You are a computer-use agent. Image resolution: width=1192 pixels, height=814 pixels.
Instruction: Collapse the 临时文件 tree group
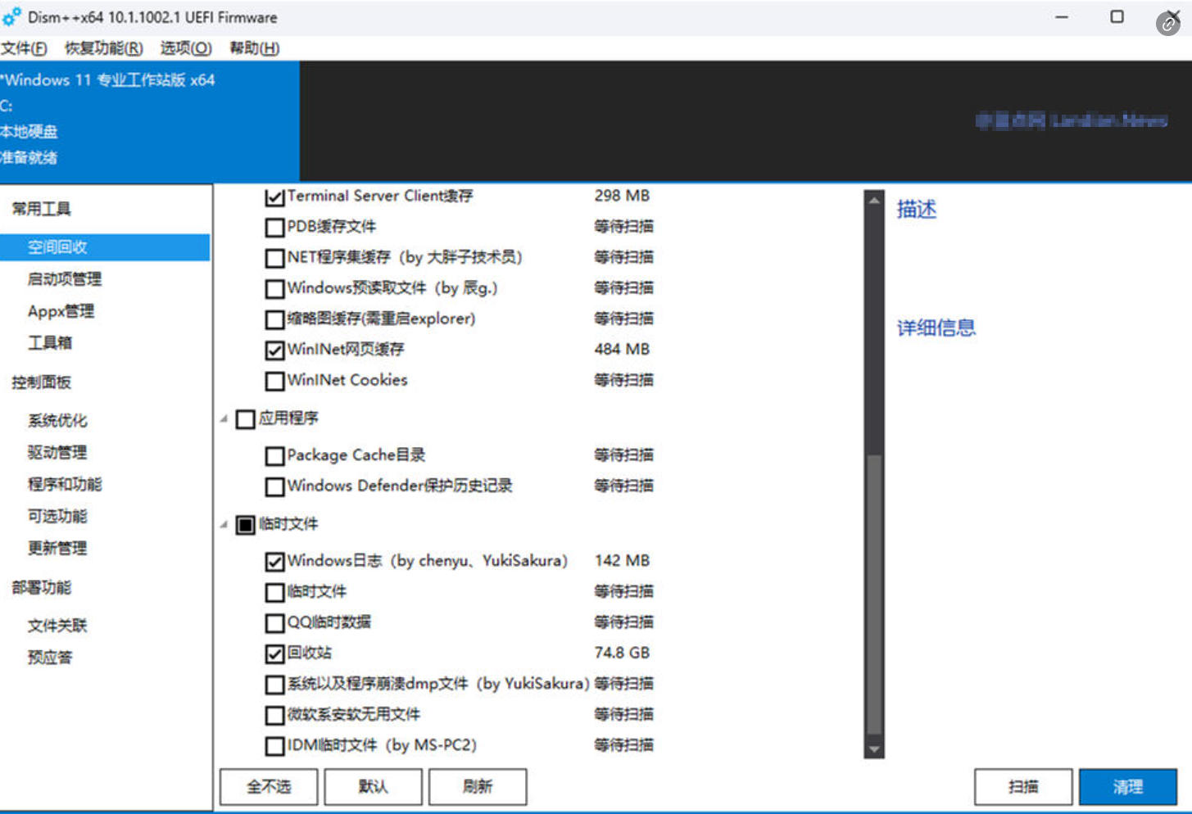point(224,524)
